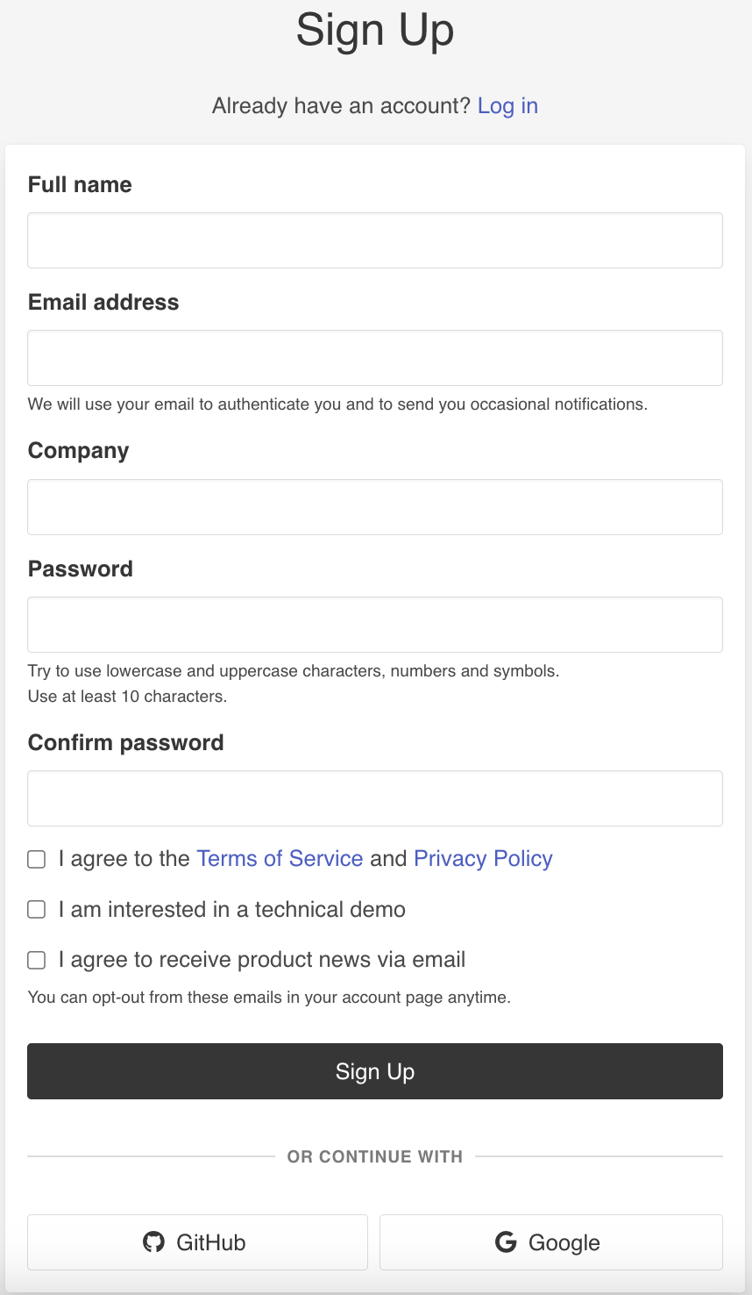Focus the Full name text field

pyautogui.click(x=375, y=240)
